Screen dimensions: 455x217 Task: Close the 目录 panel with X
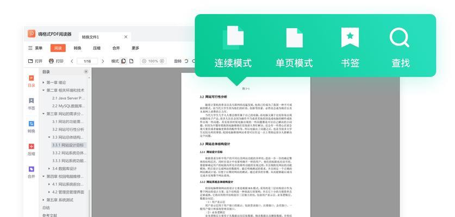tap(86, 72)
